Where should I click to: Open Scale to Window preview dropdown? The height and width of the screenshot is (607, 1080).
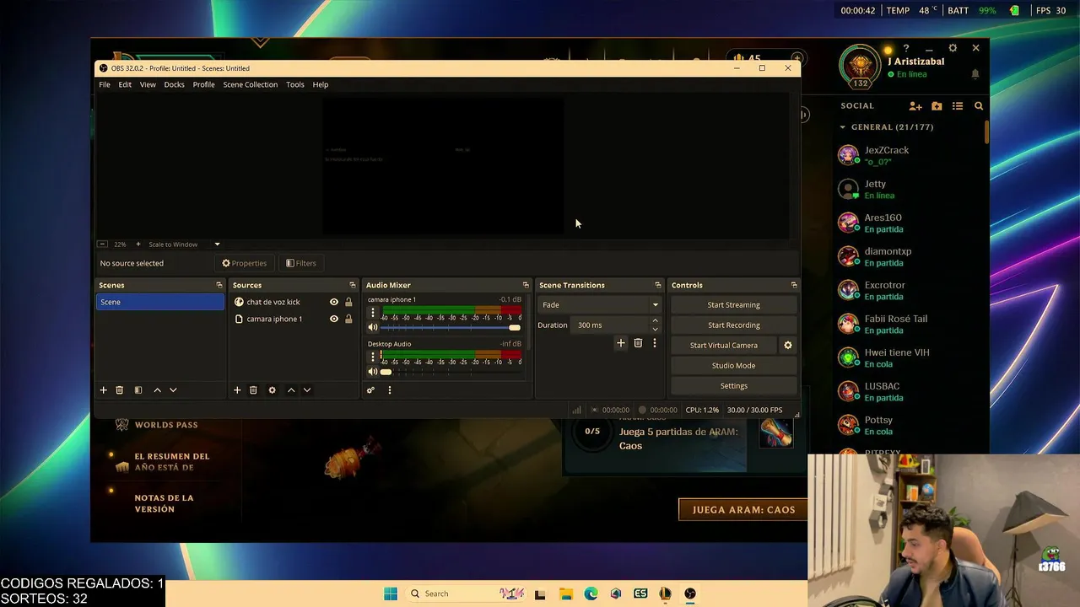(x=184, y=244)
